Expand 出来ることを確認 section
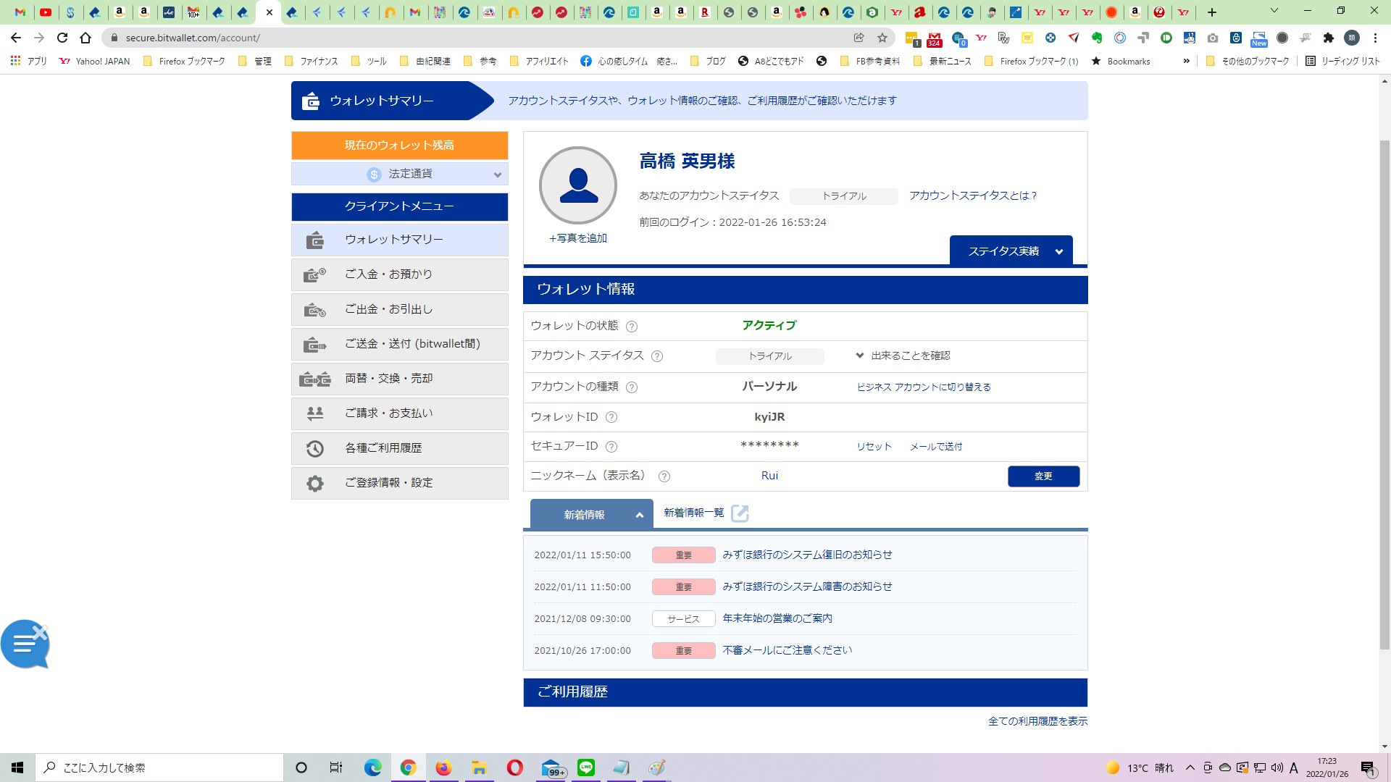 point(902,356)
